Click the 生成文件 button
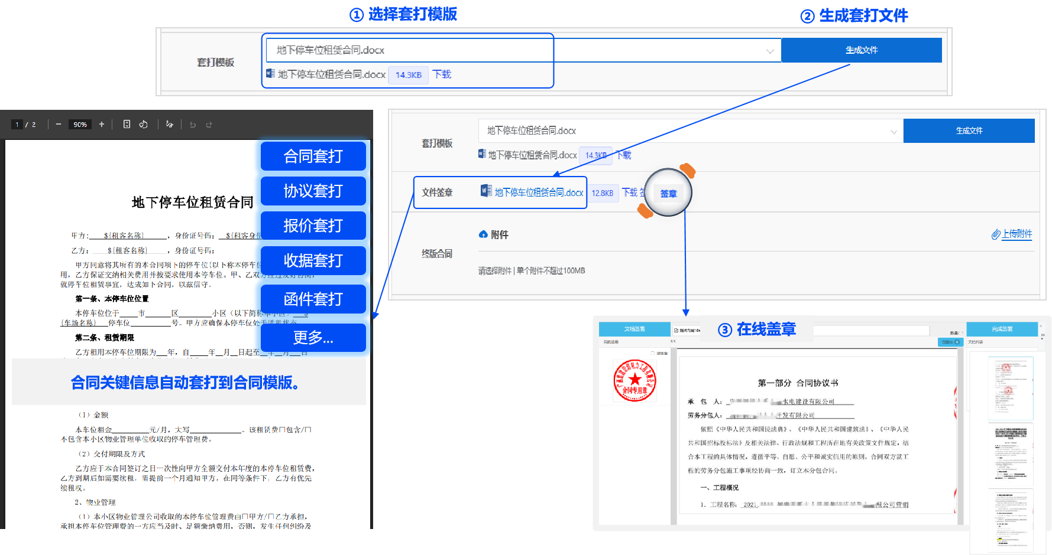Viewport: 1052px width, 555px height. [862, 50]
